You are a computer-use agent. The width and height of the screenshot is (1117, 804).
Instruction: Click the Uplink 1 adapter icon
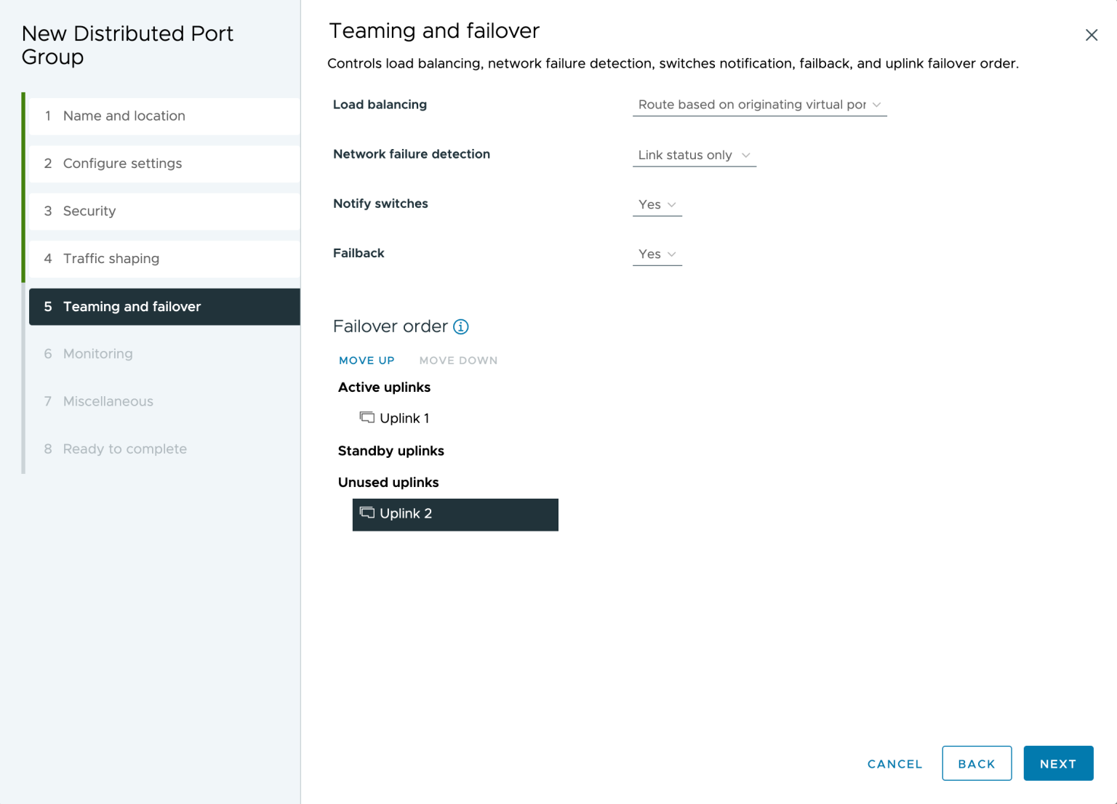point(367,417)
